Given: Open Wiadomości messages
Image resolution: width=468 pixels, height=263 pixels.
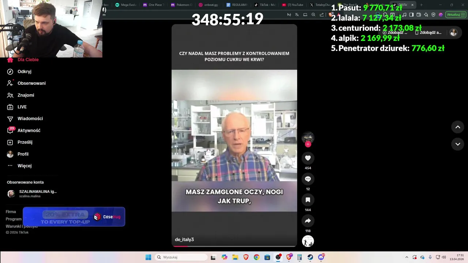Looking at the screenshot, I should [25, 119].
